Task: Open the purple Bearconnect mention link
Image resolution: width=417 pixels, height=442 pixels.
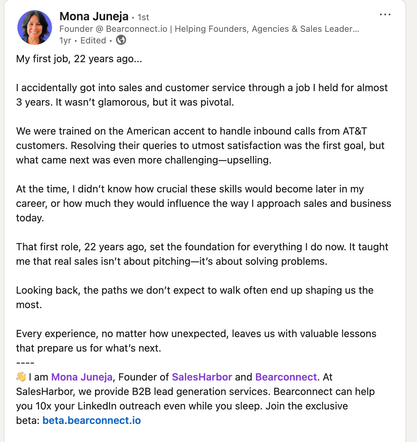Action: (x=286, y=377)
